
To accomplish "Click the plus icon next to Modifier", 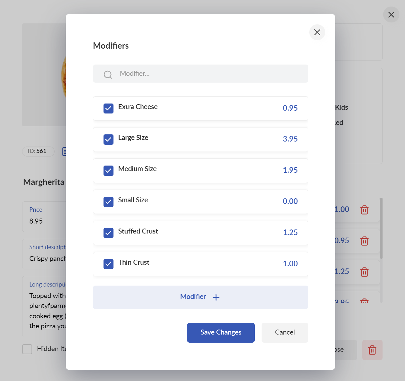I will (x=216, y=297).
